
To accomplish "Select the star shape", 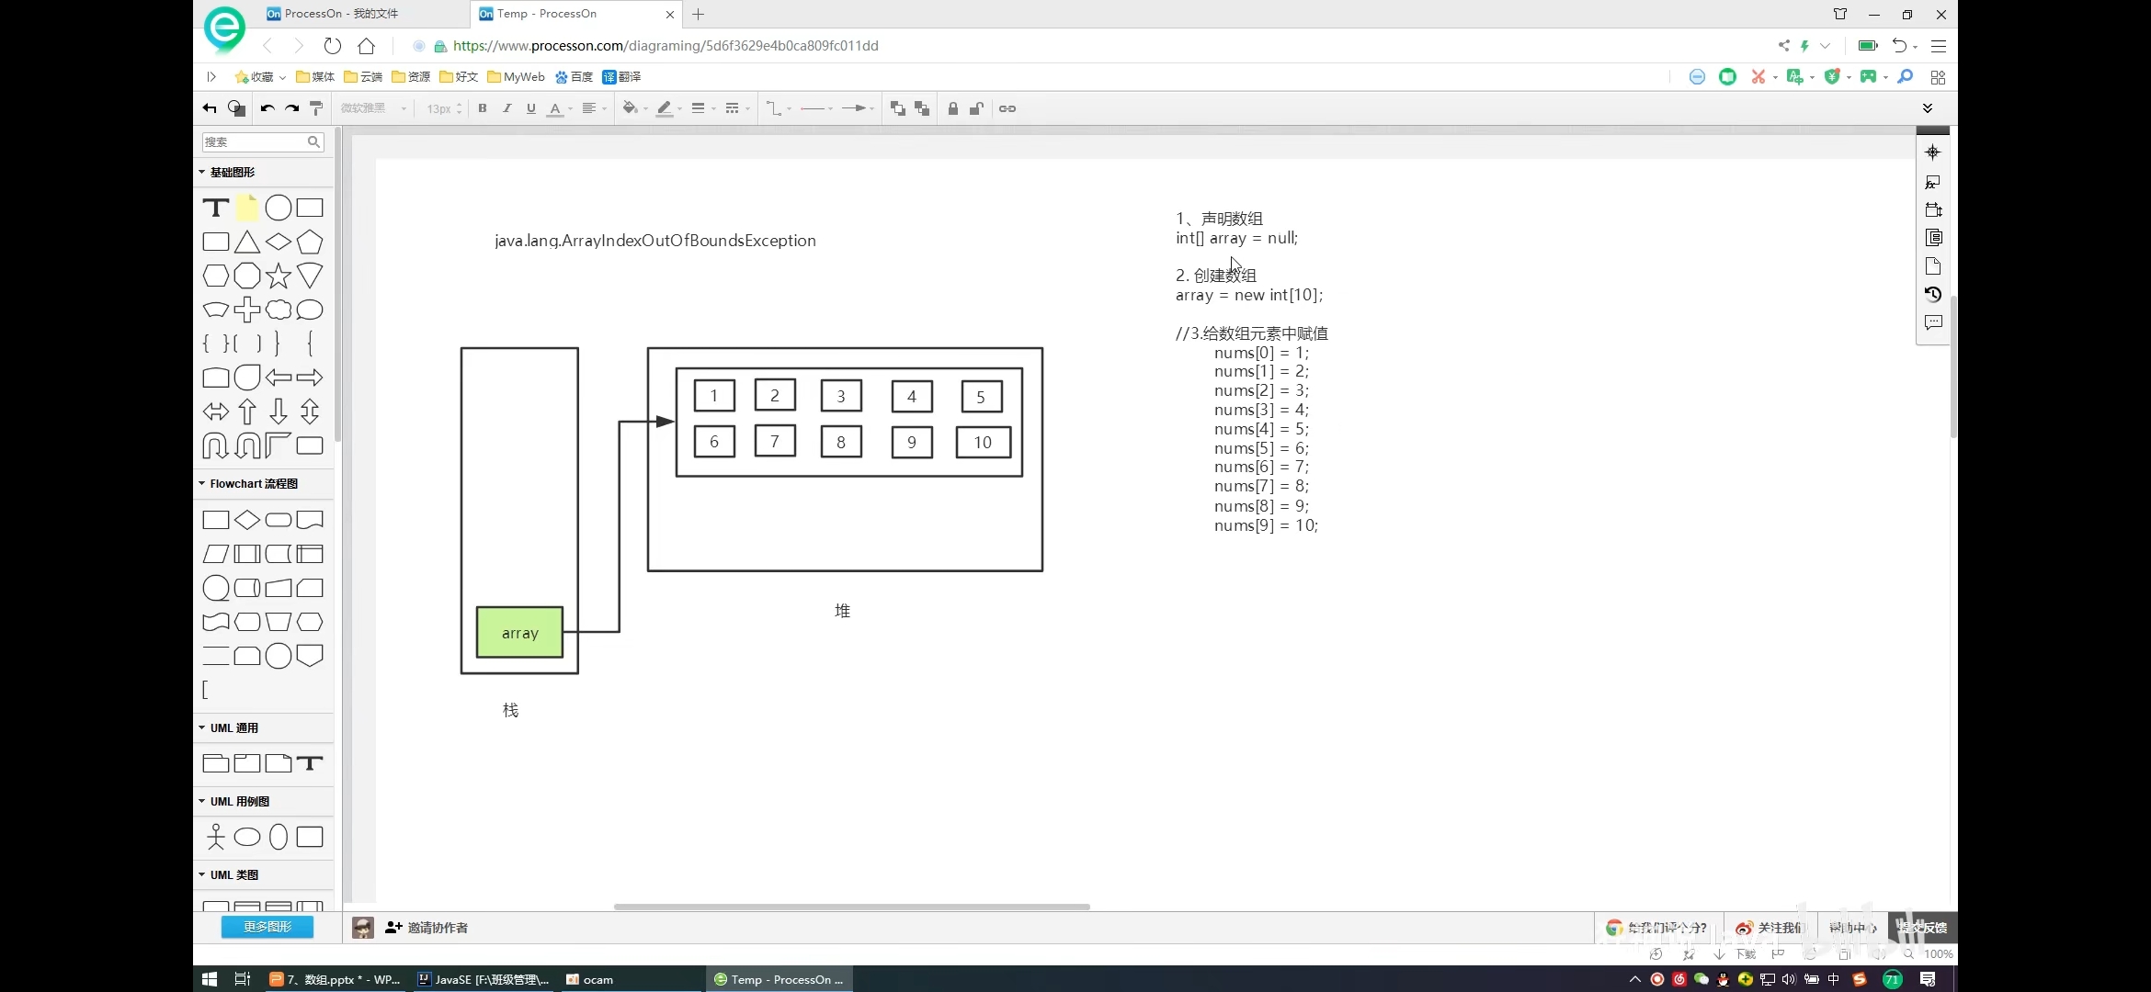I will pos(279,276).
